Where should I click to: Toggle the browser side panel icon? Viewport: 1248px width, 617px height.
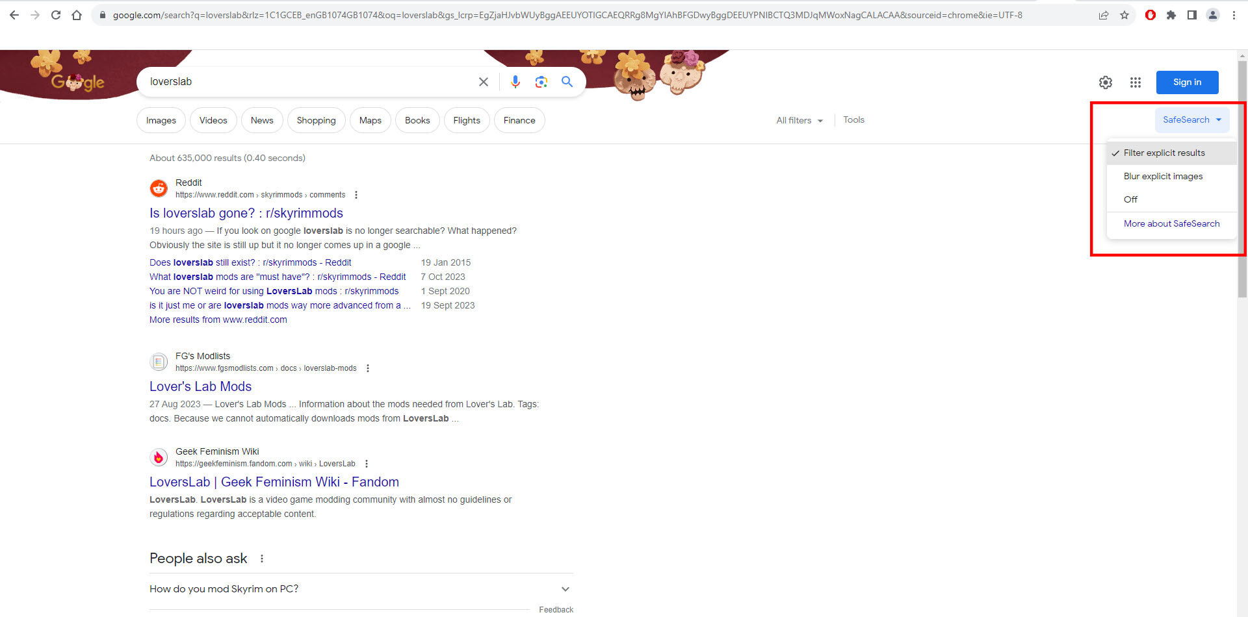(x=1192, y=15)
